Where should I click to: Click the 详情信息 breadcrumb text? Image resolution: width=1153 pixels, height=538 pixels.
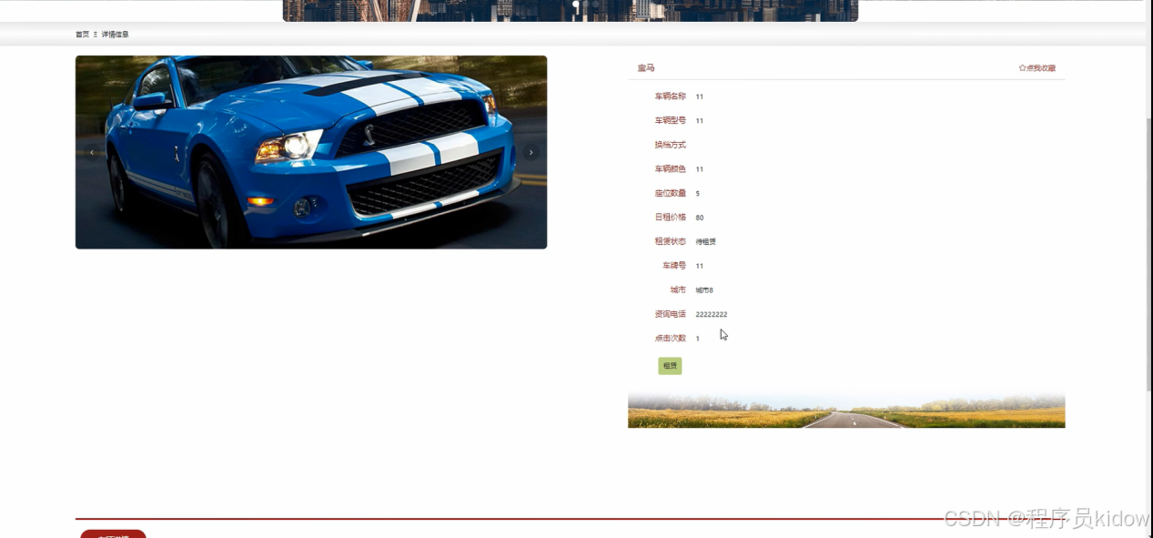click(x=115, y=35)
